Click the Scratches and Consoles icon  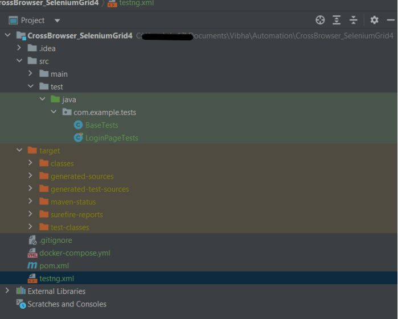point(21,304)
